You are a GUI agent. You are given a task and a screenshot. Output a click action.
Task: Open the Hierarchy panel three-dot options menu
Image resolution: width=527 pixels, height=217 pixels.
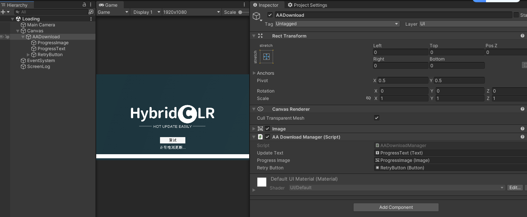click(x=91, y=5)
